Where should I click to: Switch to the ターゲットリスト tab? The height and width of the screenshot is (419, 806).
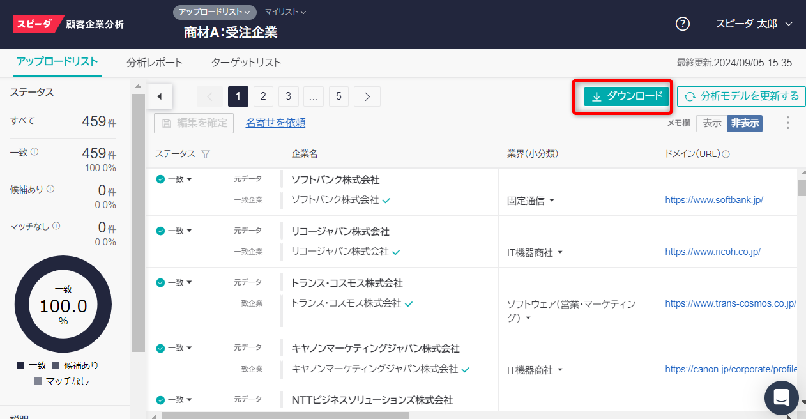246,63
